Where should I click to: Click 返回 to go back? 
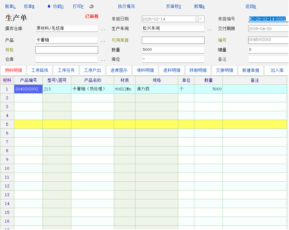click(250, 7)
